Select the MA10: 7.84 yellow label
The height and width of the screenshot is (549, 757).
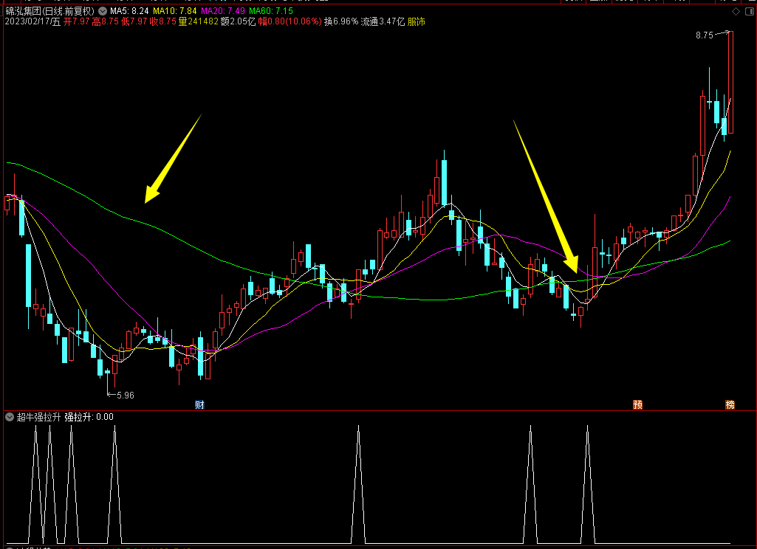[175, 11]
